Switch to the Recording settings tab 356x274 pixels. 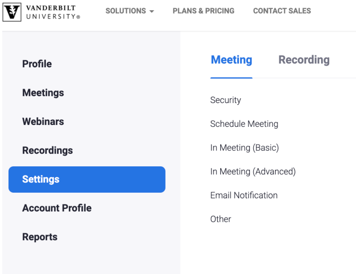click(x=304, y=60)
